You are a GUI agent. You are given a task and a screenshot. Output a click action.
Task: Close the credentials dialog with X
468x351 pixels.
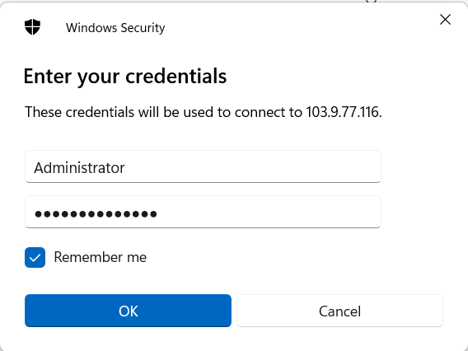(445, 20)
